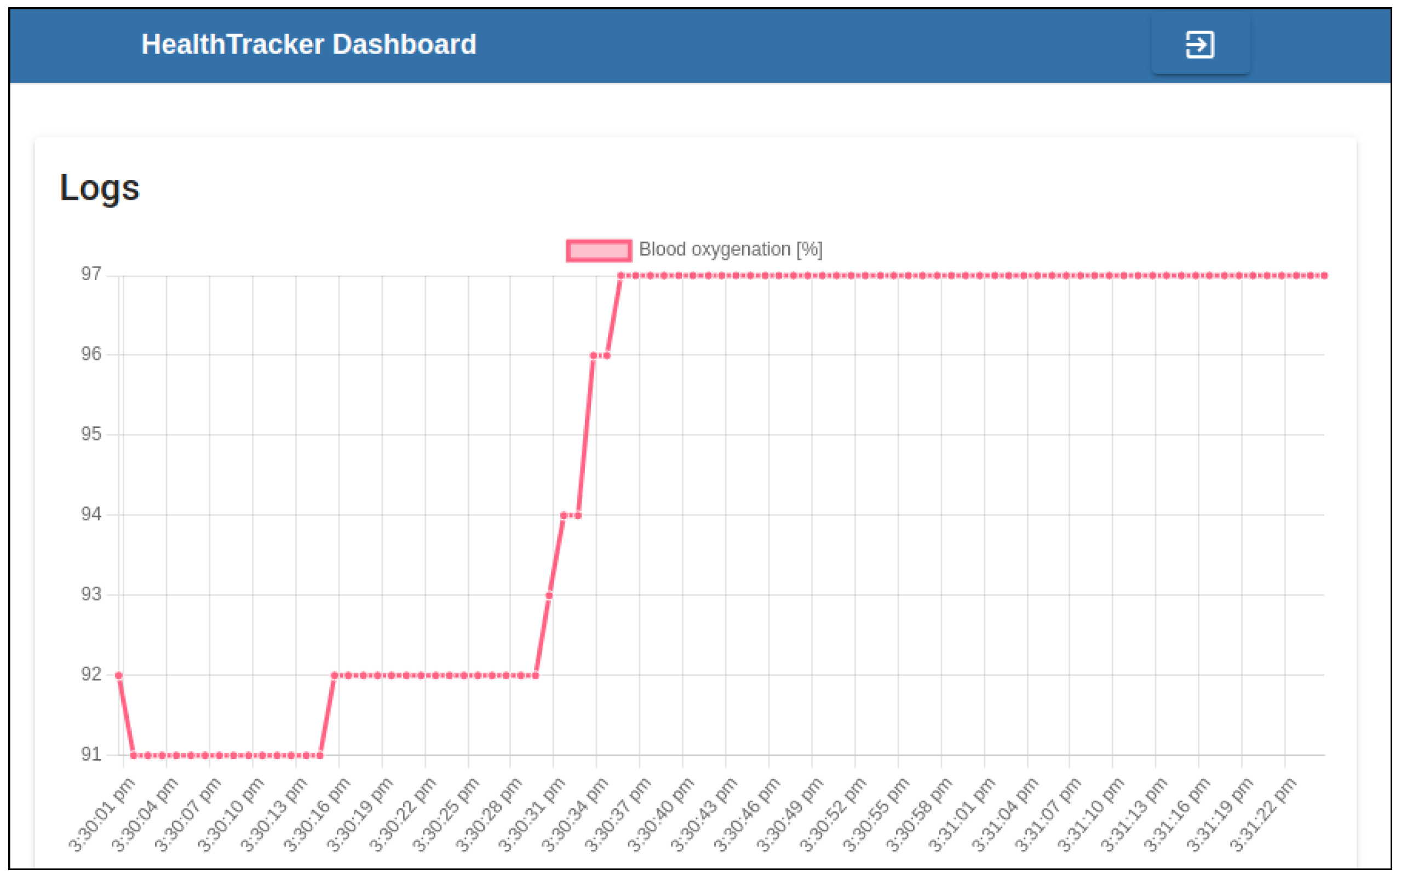Click the first data point at 92
Viewport: 1401px width, 880px height.
pos(119,675)
